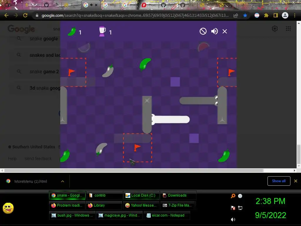This screenshot has height=226, width=301.
Task: Click the green pepper at bottom left
Action: point(65,156)
